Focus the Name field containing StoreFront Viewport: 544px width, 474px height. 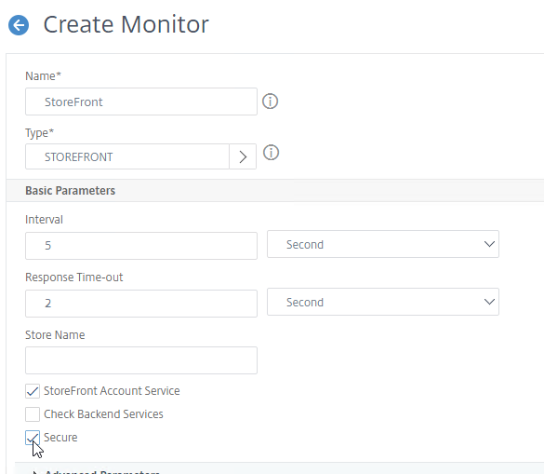(141, 102)
